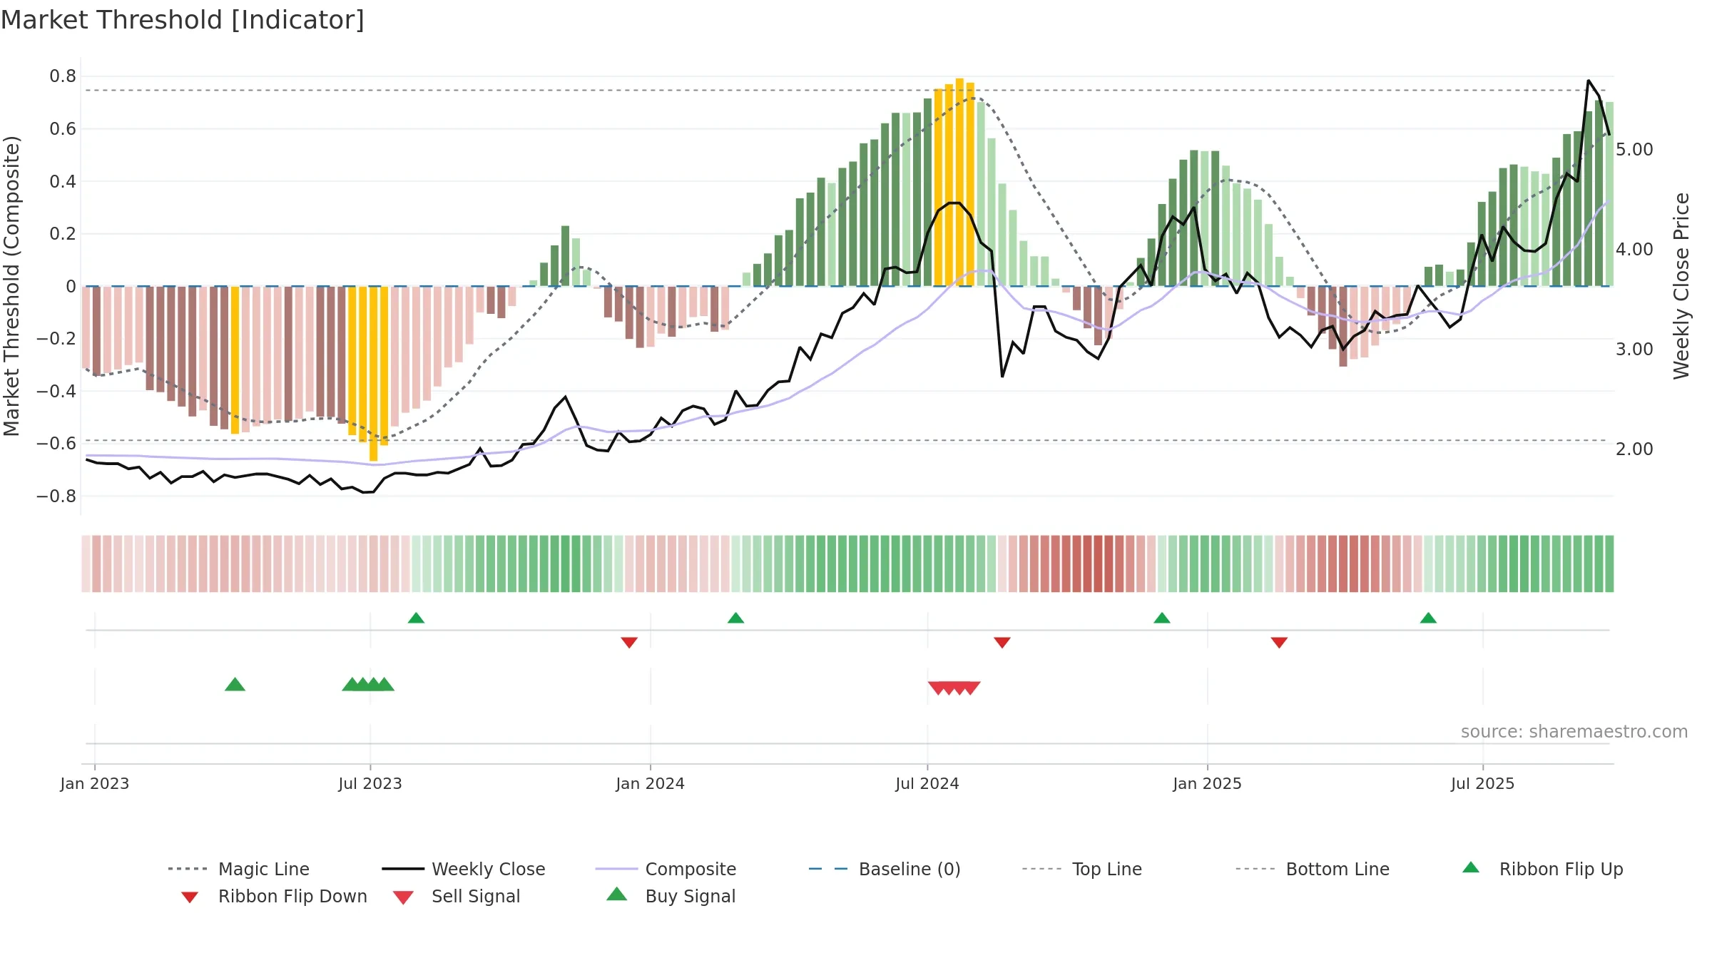
Task: Toggle the Bottom Line legend entry
Action: tap(1313, 869)
